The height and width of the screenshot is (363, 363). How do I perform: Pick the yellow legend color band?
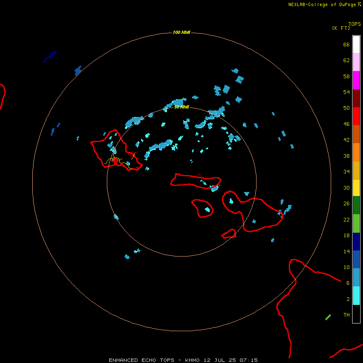[x=356, y=188]
